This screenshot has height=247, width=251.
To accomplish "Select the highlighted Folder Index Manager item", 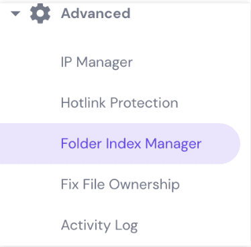I will 120,143.
